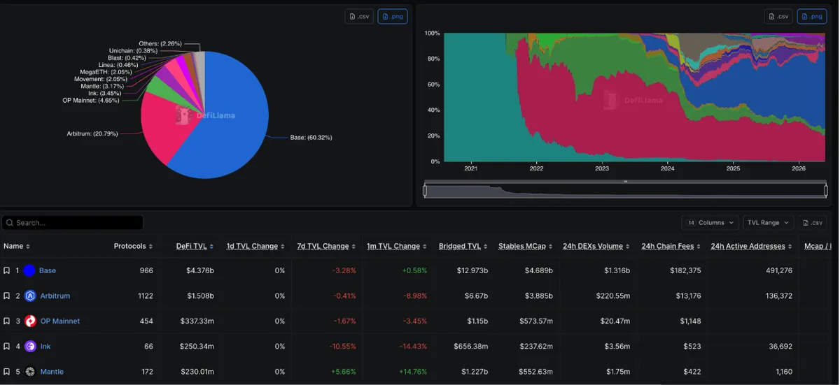Image resolution: width=840 pixels, height=385 pixels.
Task: Sort by 24h Chain Fees header
Action: click(671, 246)
